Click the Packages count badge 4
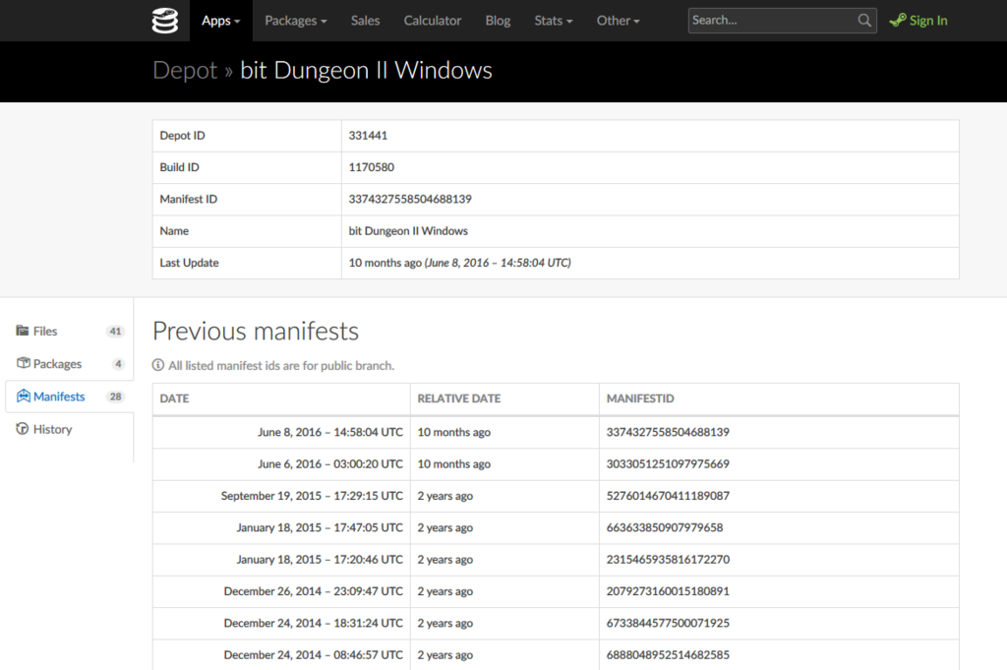 point(118,364)
